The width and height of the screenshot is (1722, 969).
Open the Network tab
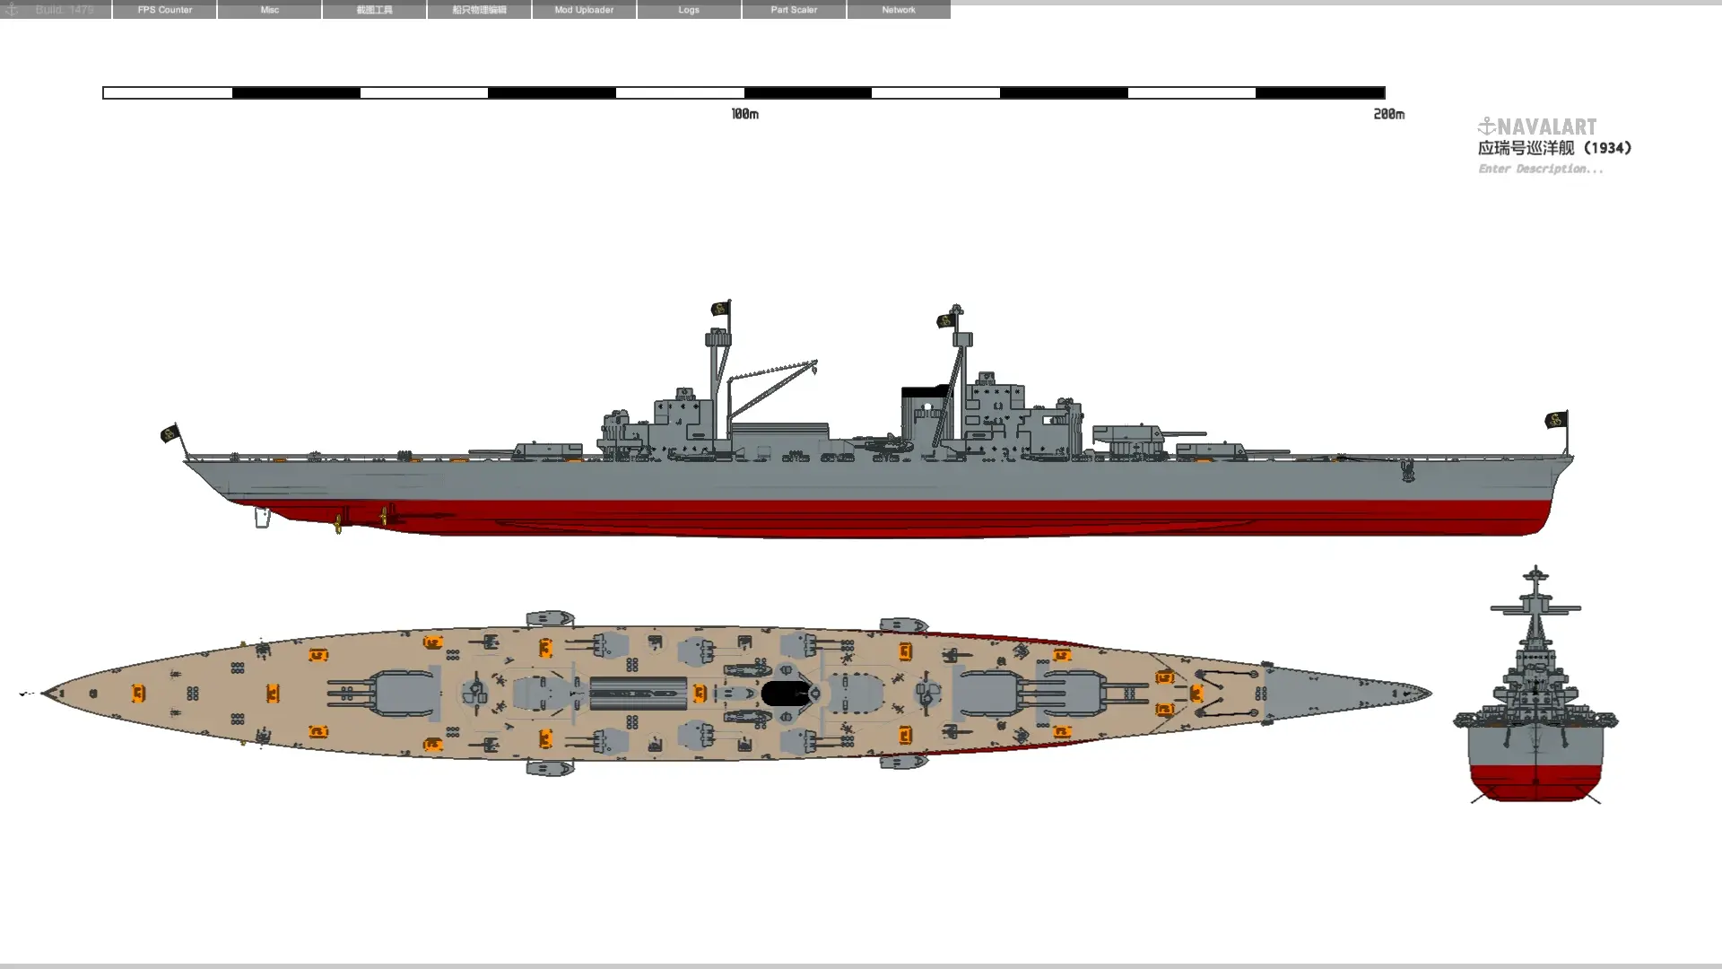pos(898,10)
